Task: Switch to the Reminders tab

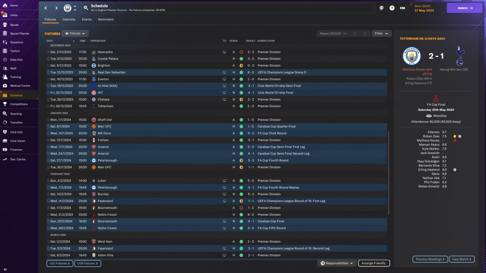Action: coord(106,19)
